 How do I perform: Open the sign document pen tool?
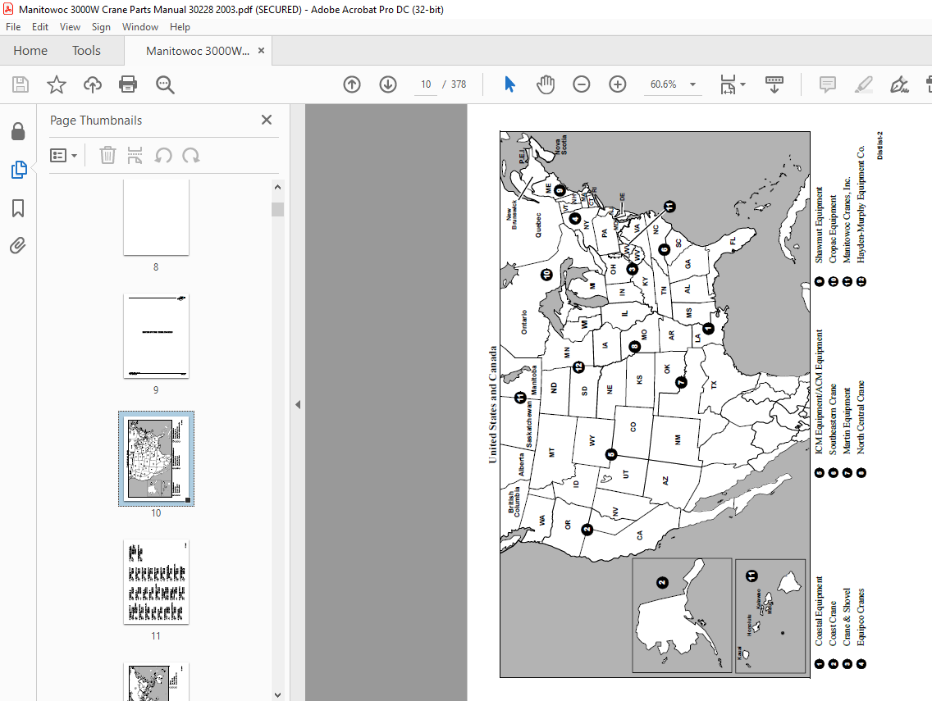coord(899,84)
